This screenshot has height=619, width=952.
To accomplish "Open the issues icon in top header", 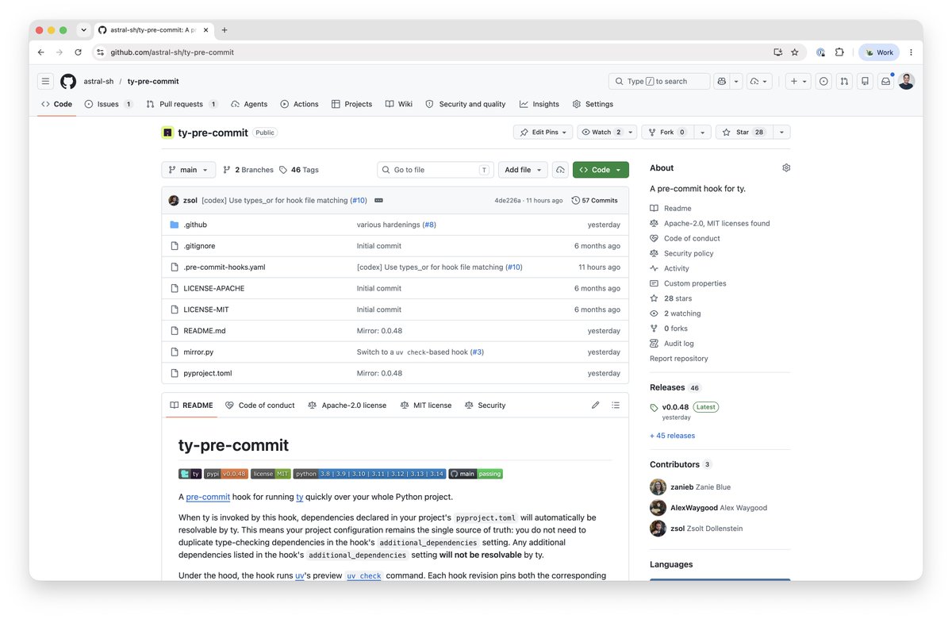I will 823,81.
